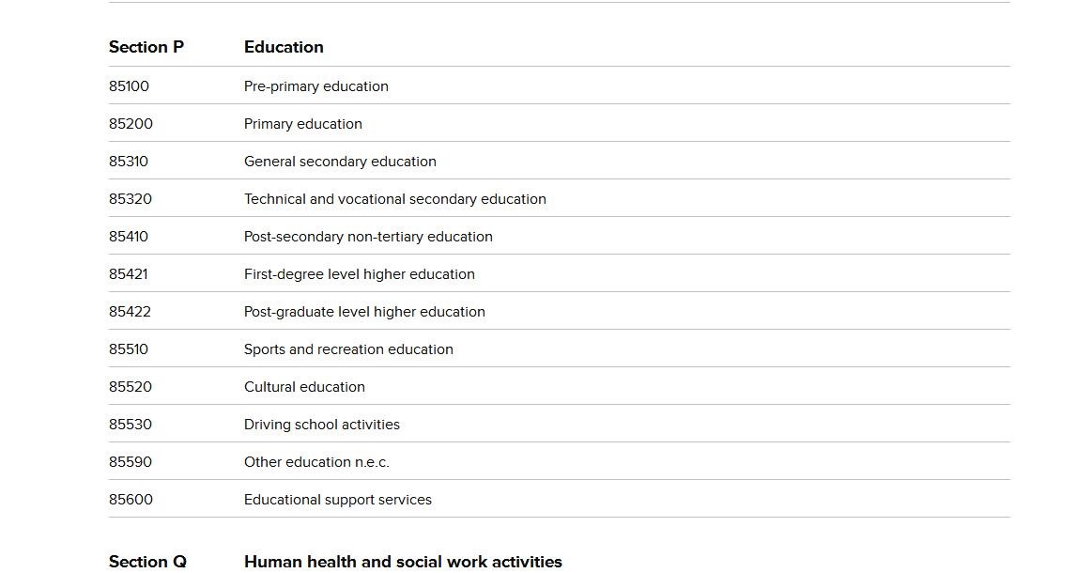The image size is (1077, 573).
Task: Click code 85530
Action: click(131, 425)
